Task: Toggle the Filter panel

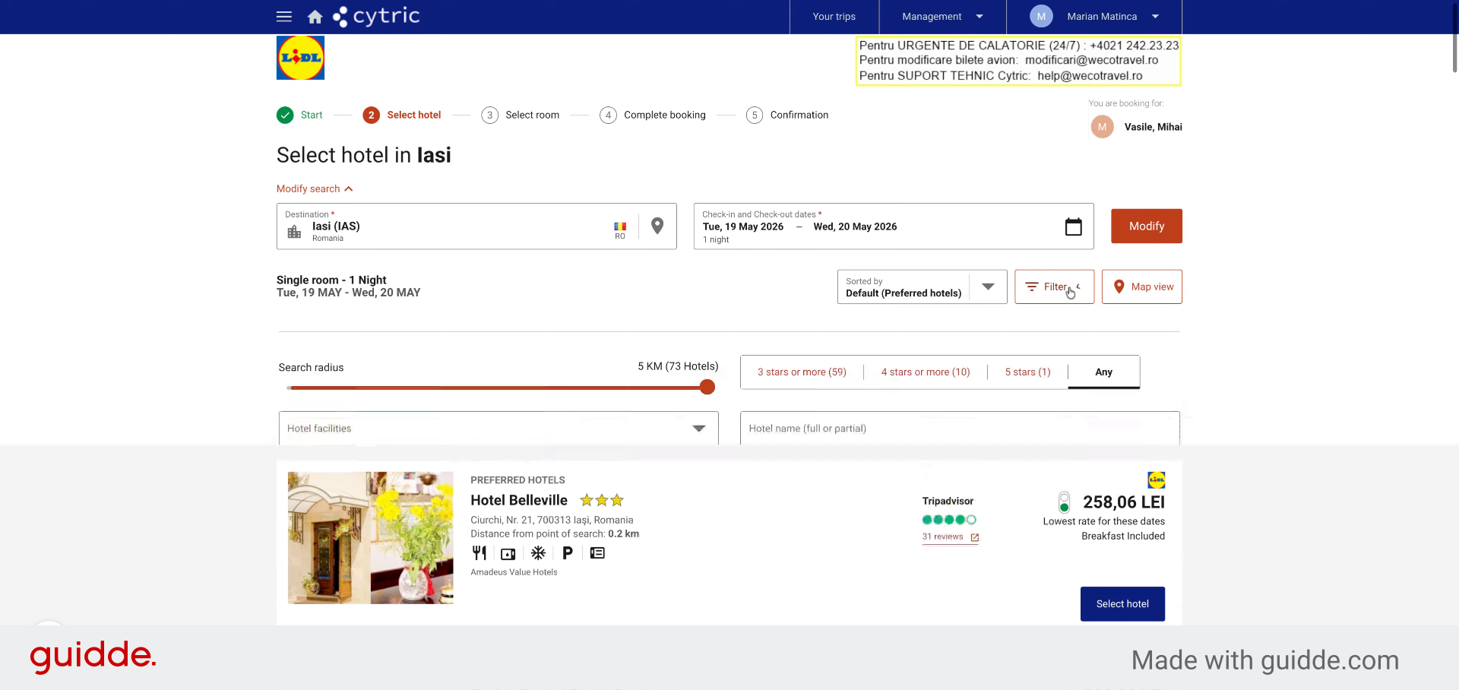Action: (x=1054, y=286)
